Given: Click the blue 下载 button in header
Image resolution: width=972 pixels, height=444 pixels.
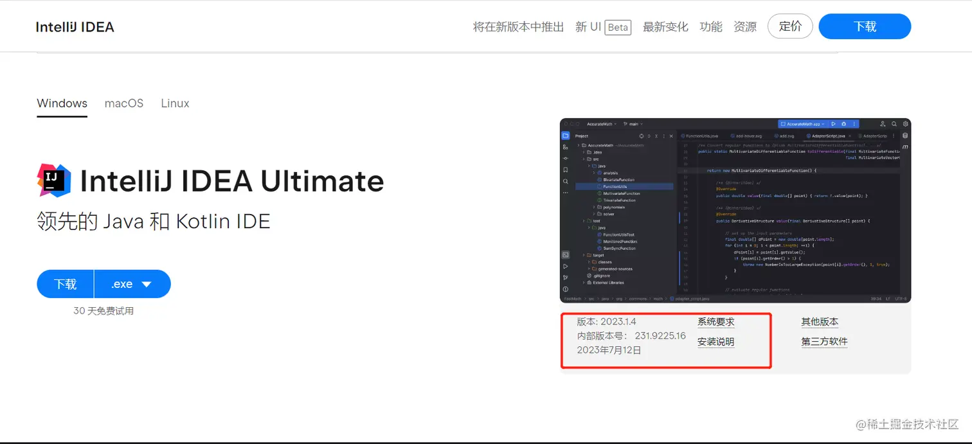Looking at the screenshot, I should (x=865, y=26).
